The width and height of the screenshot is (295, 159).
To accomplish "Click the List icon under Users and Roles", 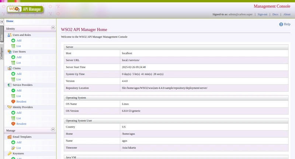I will click(13, 46).
